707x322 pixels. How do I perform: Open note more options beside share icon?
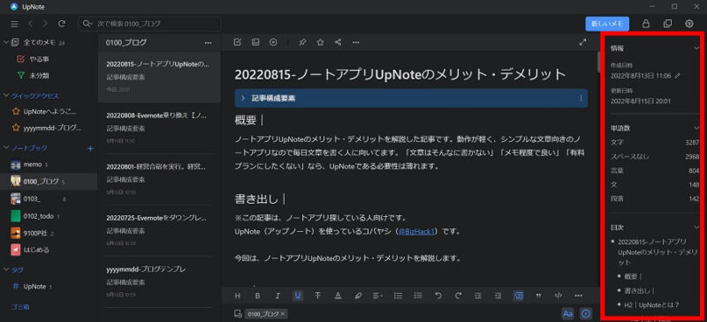[x=356, y=42]
